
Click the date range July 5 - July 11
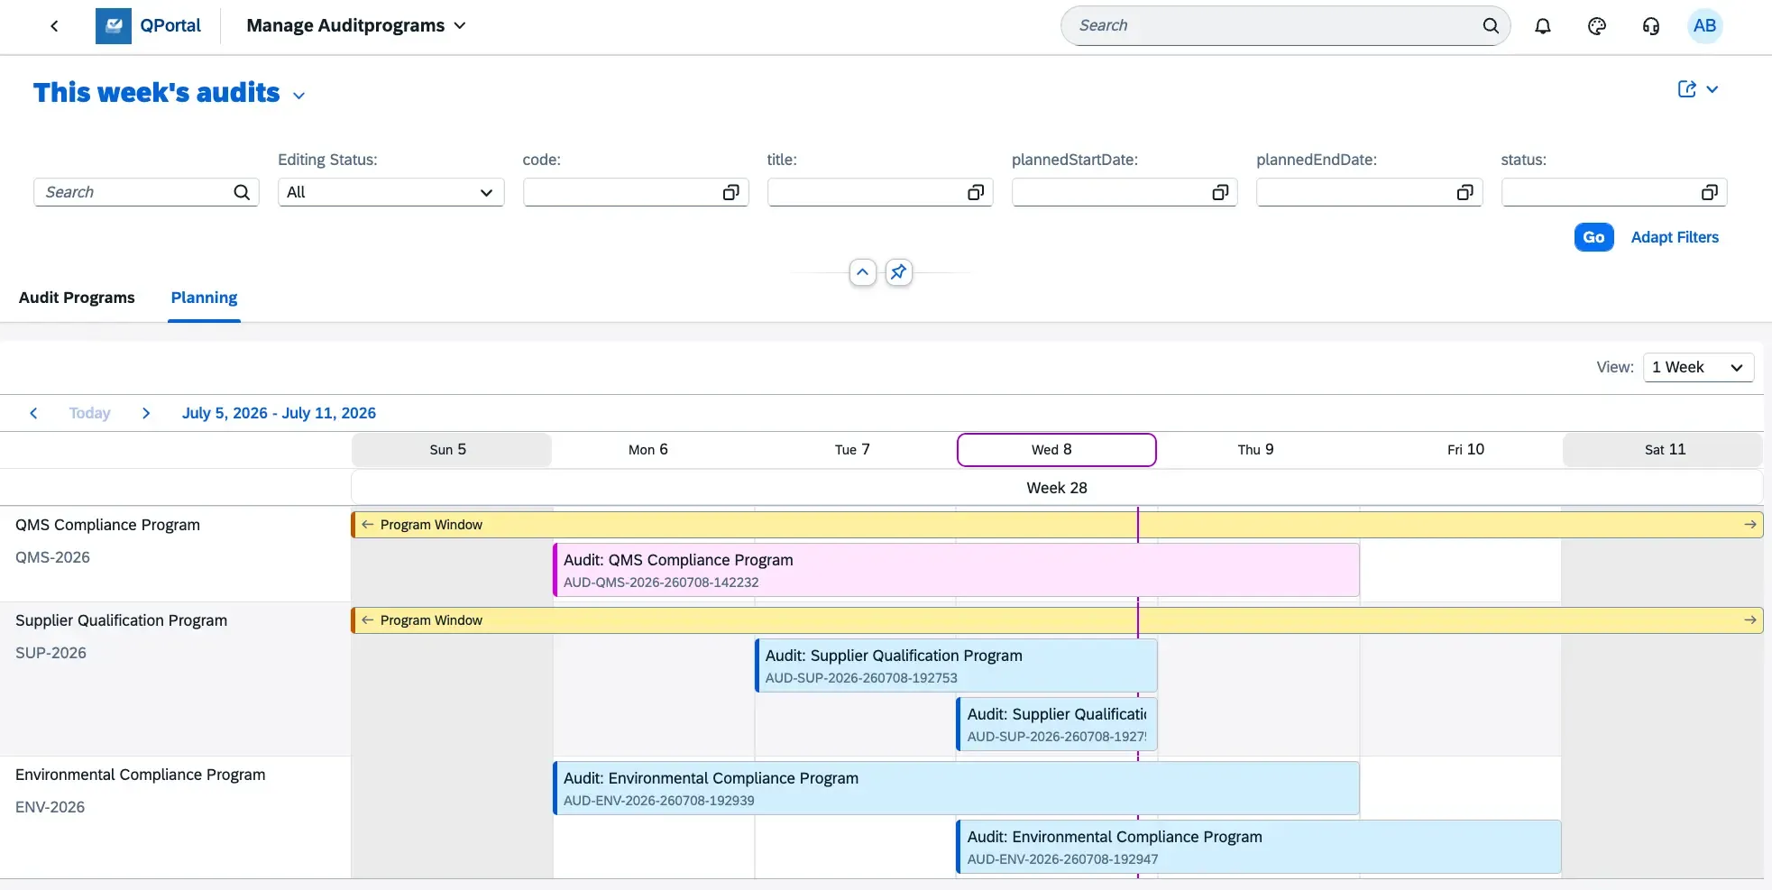pos(279,413)
